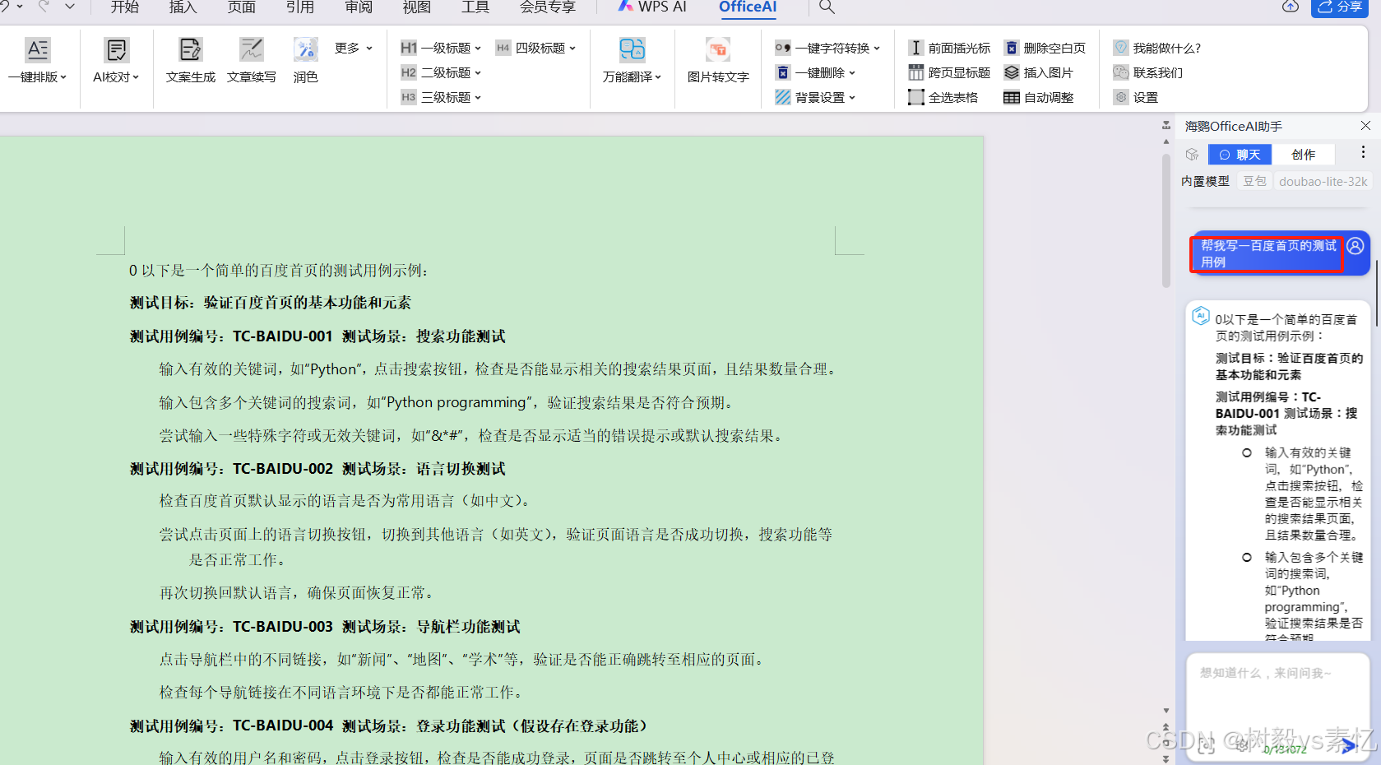This screenshot has width=1381, height=765.
Task: Open the 背景设置 dropdown
Action: point(815,97)
